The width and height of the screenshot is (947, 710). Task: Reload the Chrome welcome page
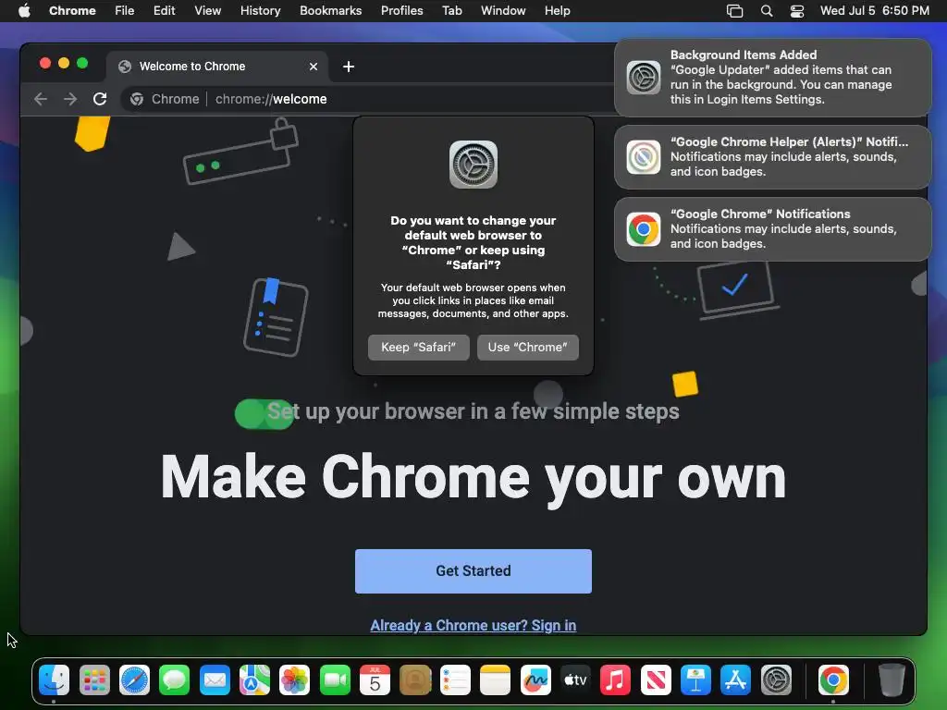(100, 99)
